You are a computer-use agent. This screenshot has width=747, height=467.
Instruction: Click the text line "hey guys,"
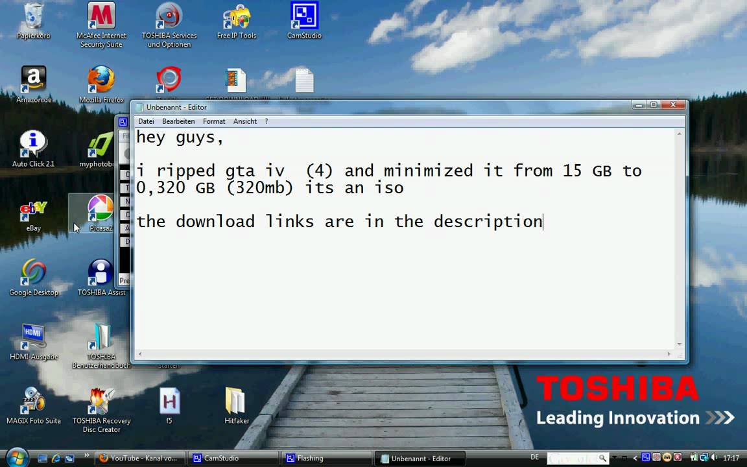(180, 138)
